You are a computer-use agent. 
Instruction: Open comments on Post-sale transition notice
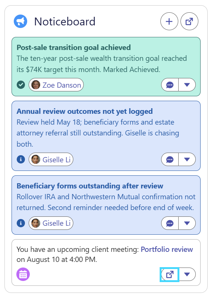[170, 85]
